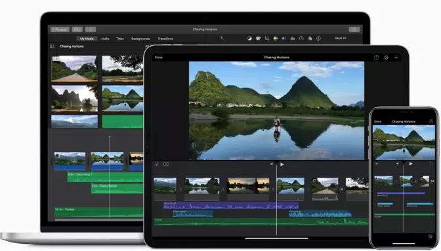Switch to the Transitions tab
441x251 pixels.
click(x=165, y=39)
